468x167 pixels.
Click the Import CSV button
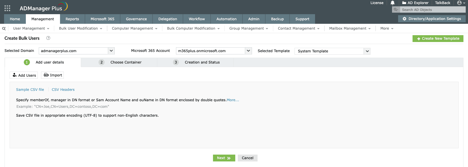pyautogui.click(x=53, y=75)
